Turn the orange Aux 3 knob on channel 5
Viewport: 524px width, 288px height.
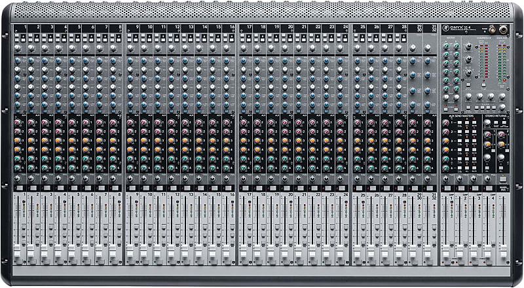[x=72, y=140]
